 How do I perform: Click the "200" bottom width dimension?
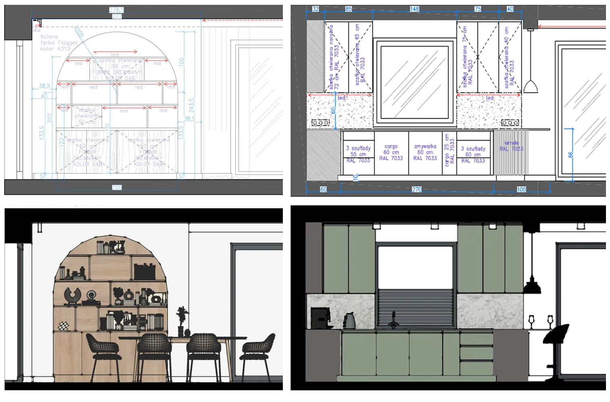117,188
